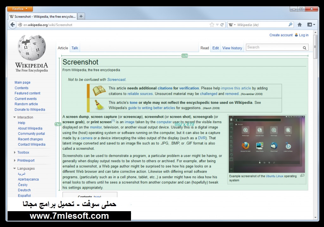Image resolution: width=324 pixels, height=227 pixels.
Task: Open the About Wikipedia link
Action: click(x=30, y=129)
